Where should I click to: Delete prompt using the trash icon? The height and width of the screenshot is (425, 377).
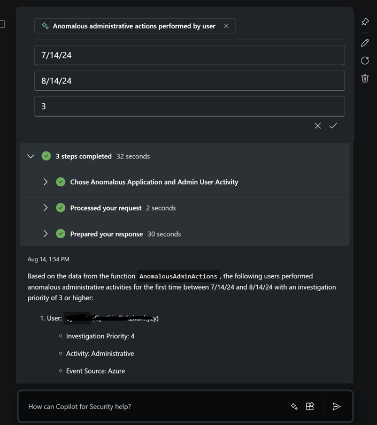click(x=365, y=78)
